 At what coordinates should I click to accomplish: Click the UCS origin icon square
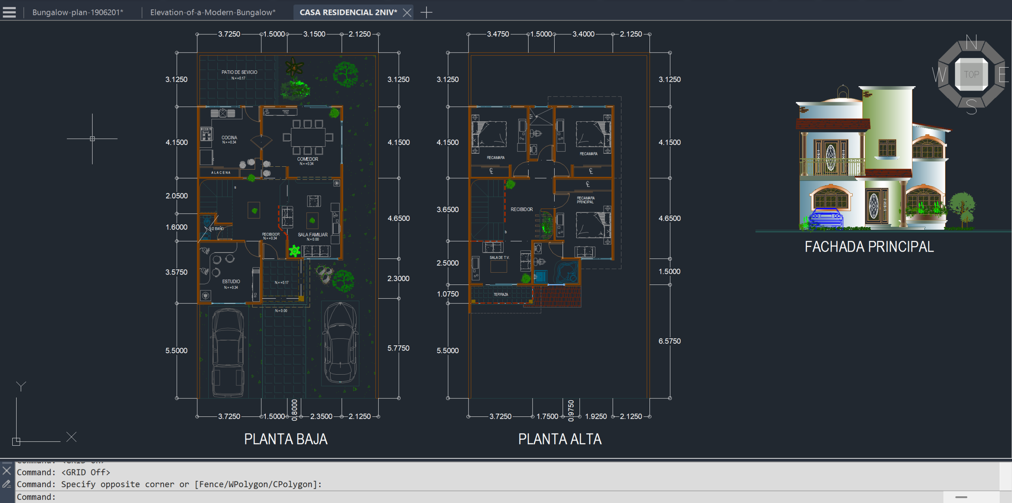(x=16, y=441)
